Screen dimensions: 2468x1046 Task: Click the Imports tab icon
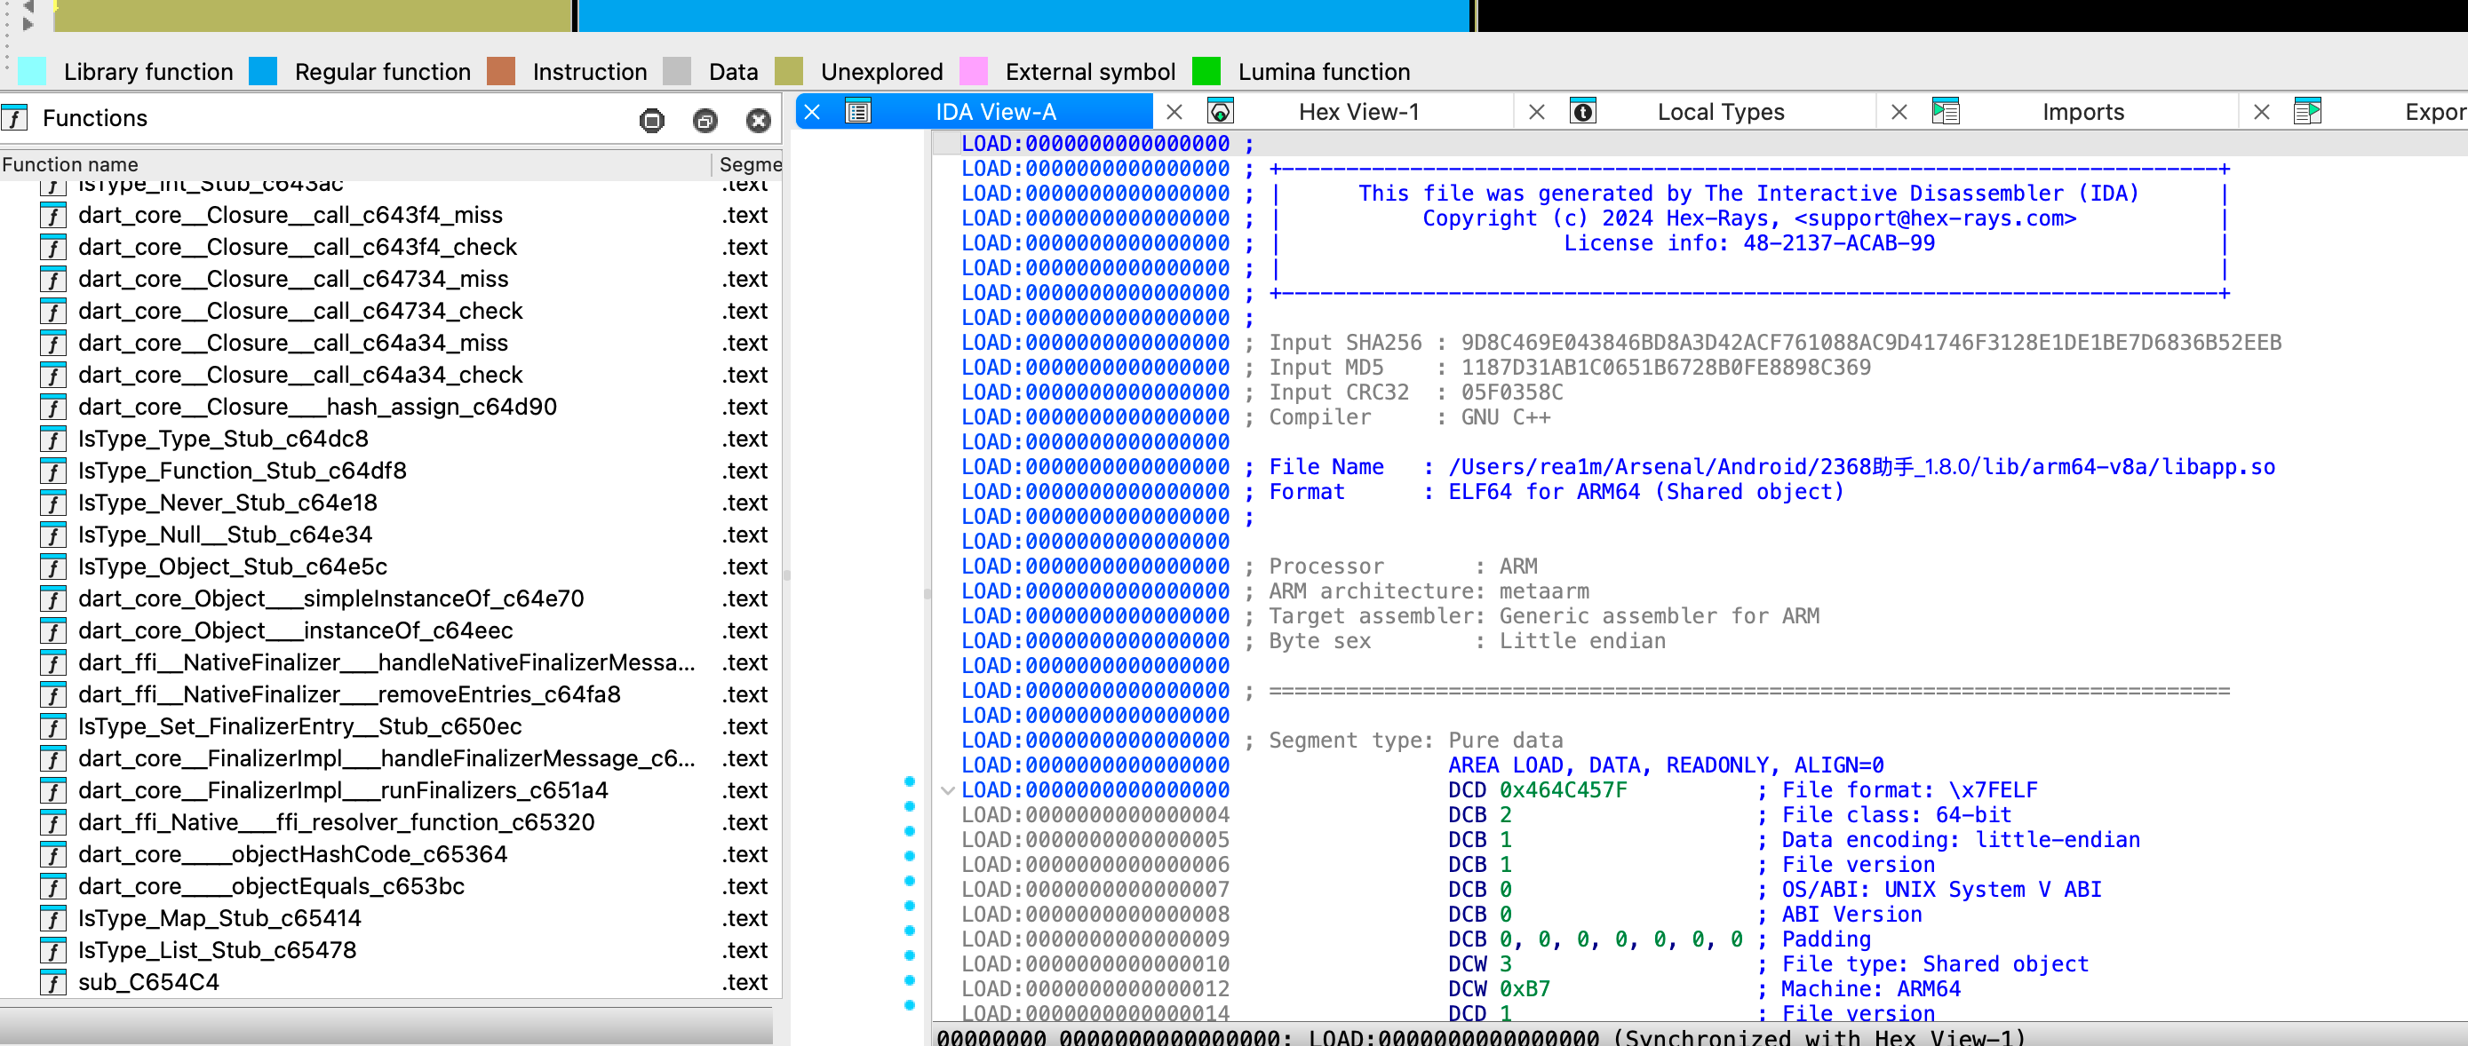(1946, 112)
